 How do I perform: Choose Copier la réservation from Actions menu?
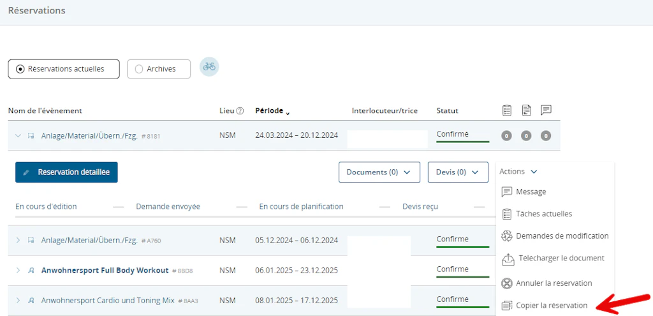pos(552,306)
